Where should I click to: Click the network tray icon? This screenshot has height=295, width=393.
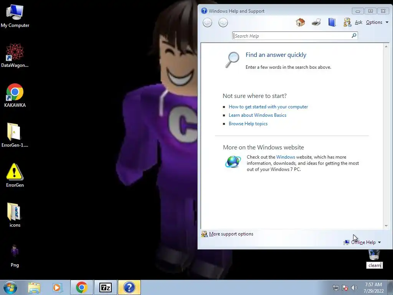pos(335,288)
